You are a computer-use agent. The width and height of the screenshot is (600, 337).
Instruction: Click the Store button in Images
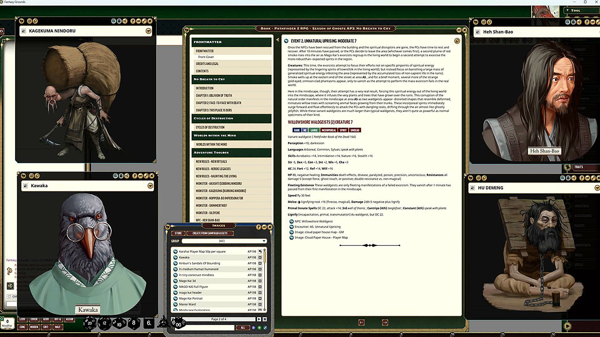tap(178, 233)
